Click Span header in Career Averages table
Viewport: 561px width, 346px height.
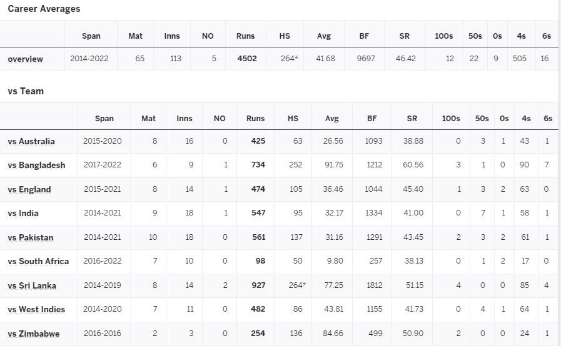91,36
